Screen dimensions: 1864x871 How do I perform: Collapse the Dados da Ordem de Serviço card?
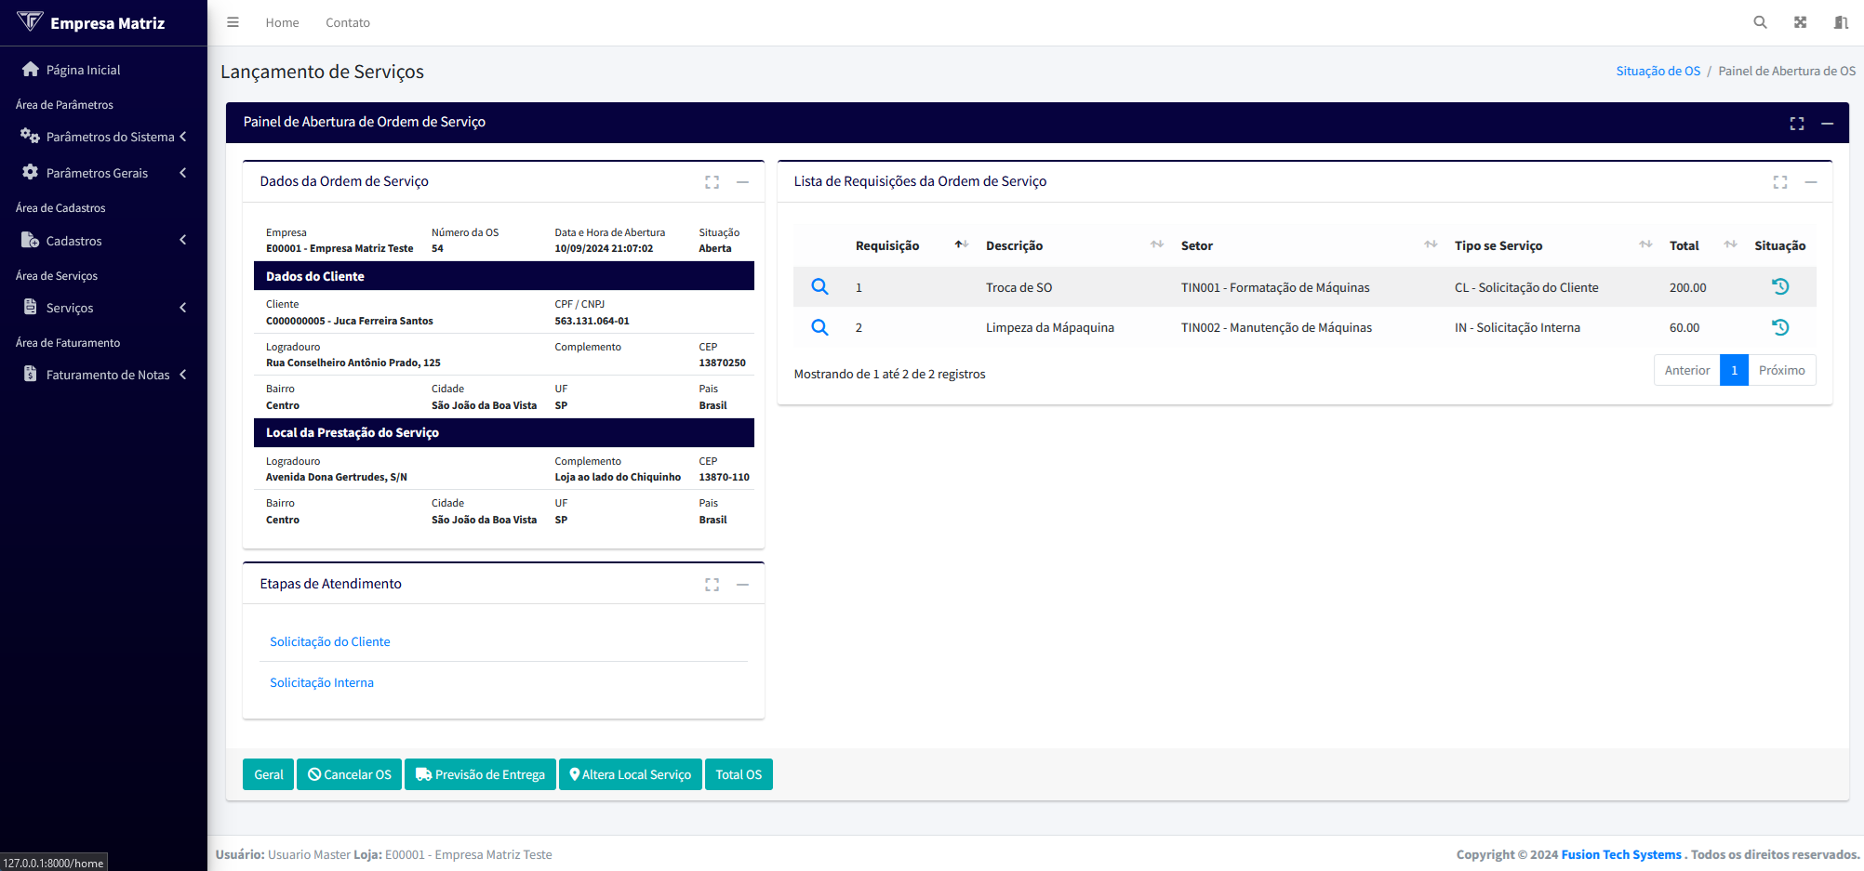pos(743,182)
